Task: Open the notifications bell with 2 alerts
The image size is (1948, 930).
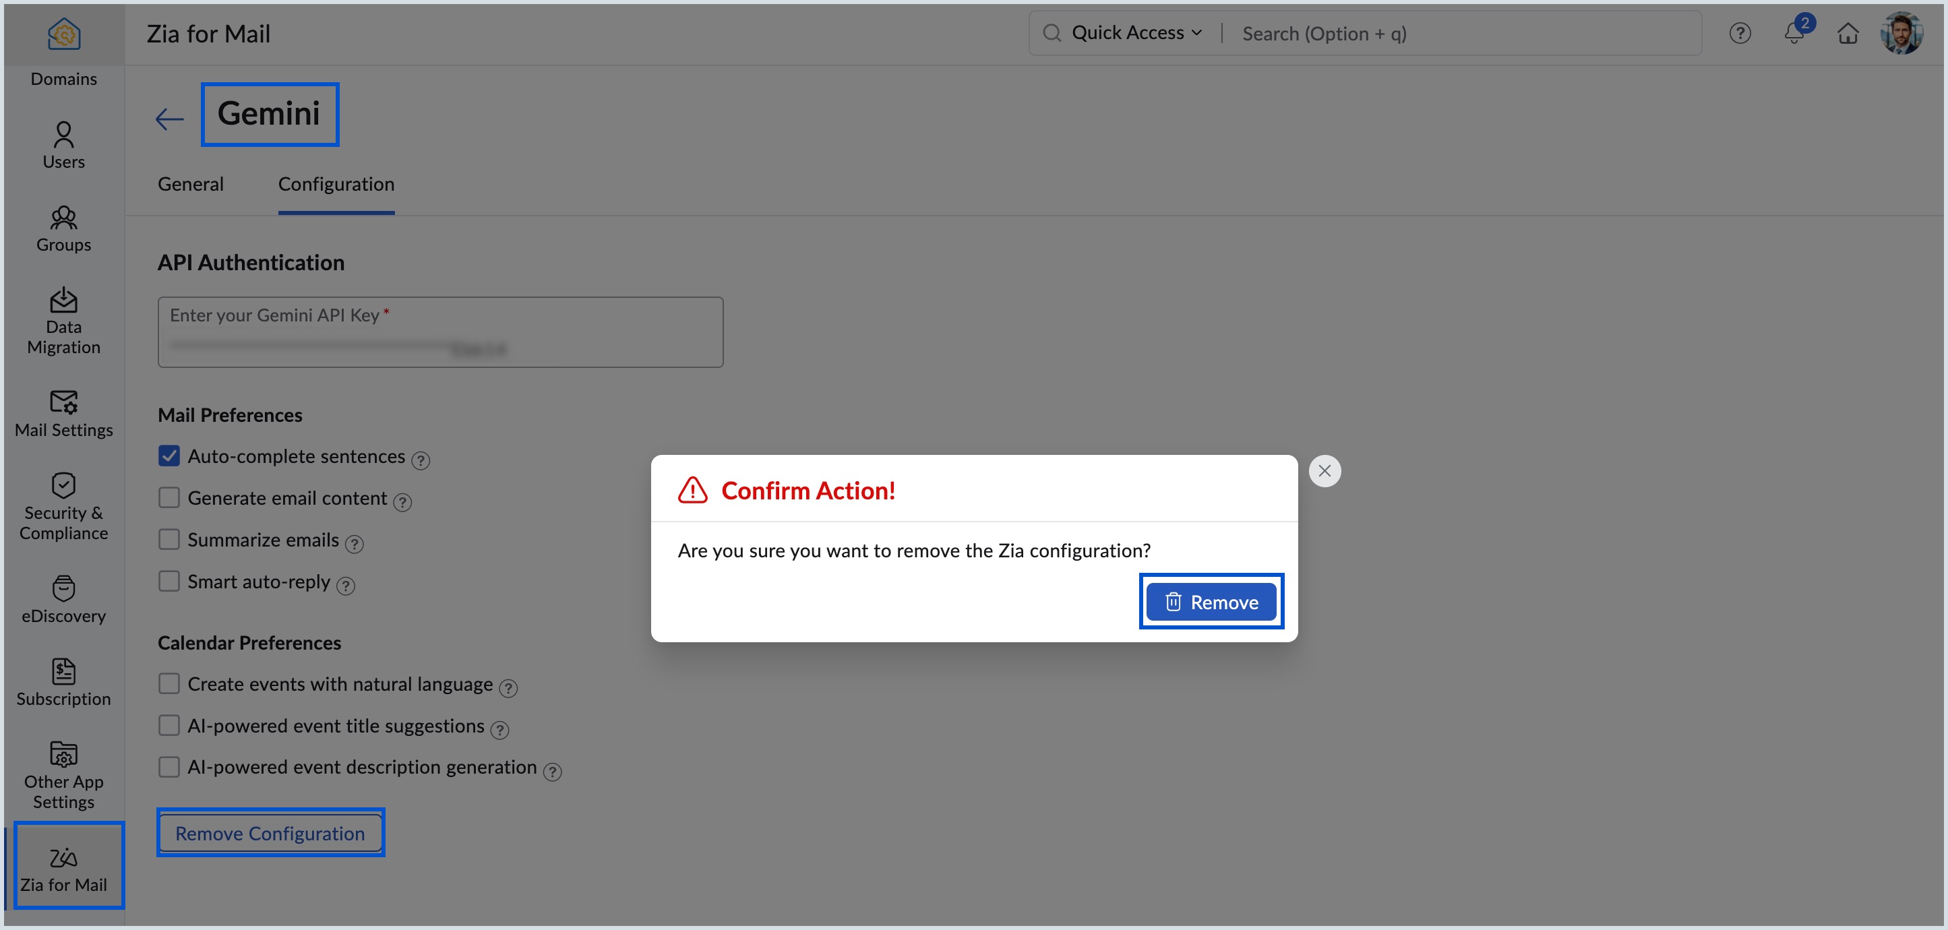Action: (x=1794, y=33)
